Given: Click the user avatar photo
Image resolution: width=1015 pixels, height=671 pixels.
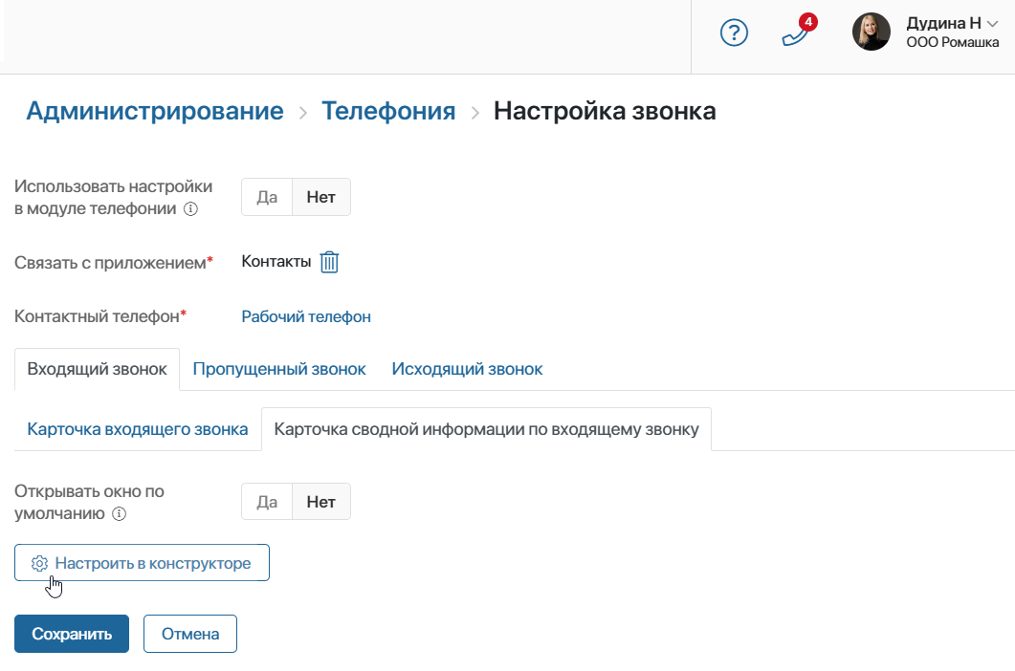Looking at the screenshot, I should (871, 31).
